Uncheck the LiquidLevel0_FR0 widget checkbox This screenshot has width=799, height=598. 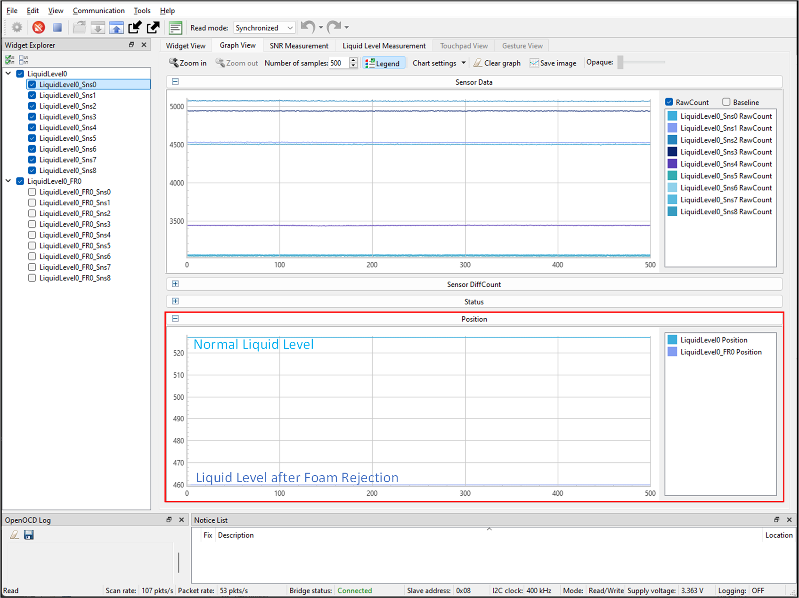(20, 181)
